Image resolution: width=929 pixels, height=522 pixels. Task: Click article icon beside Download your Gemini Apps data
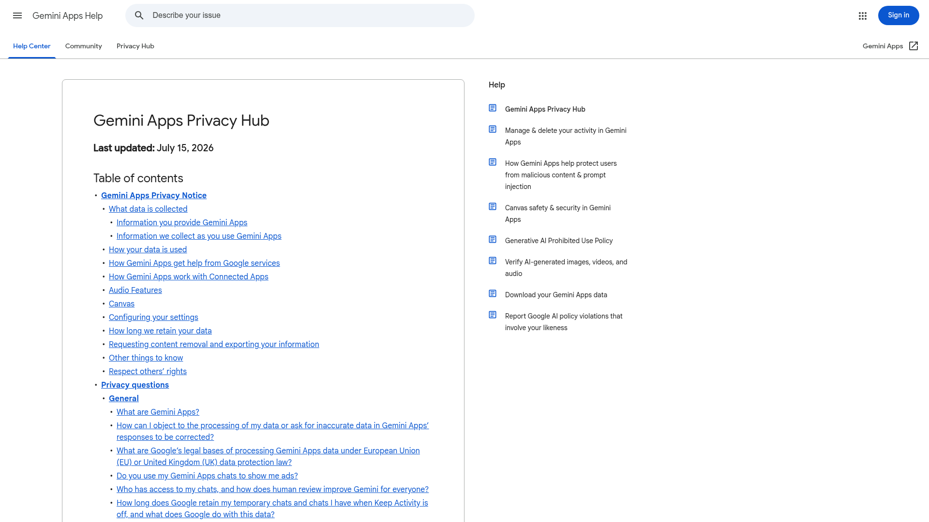[x=493, y=293]
